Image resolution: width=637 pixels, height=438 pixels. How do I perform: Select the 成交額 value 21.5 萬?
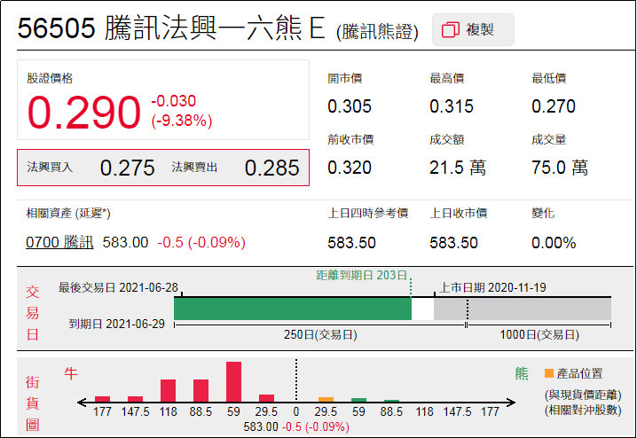(458, 168)
